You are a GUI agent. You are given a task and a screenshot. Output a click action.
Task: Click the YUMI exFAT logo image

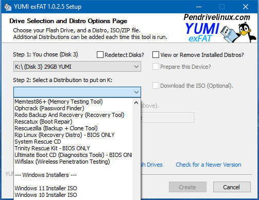click(x=202, y=32)
